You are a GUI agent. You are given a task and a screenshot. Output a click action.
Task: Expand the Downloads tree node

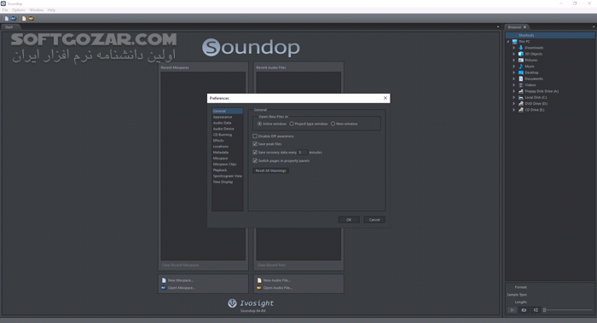514,48
